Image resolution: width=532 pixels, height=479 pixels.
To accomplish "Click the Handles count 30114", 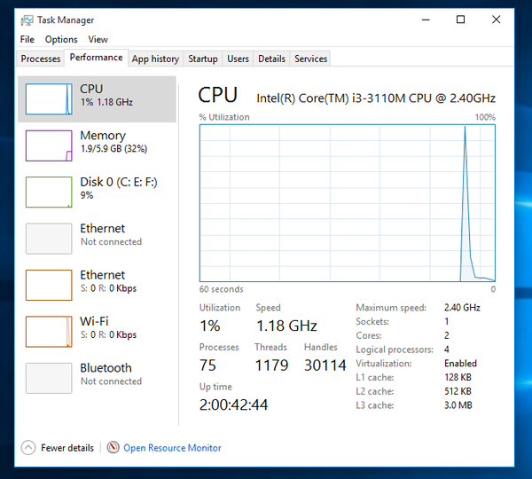I will [x=325, y=365].
